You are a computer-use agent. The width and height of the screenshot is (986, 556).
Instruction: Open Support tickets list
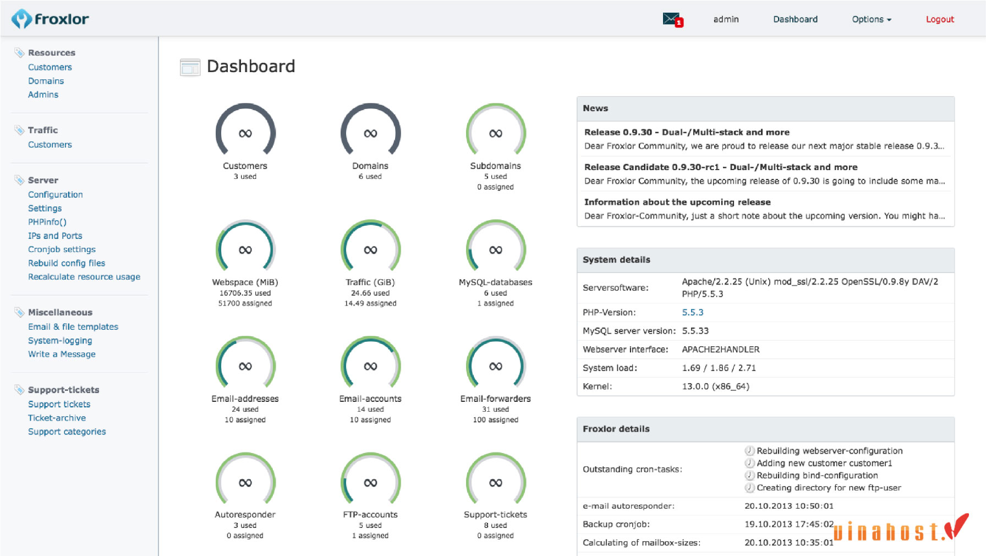point(59,405)
